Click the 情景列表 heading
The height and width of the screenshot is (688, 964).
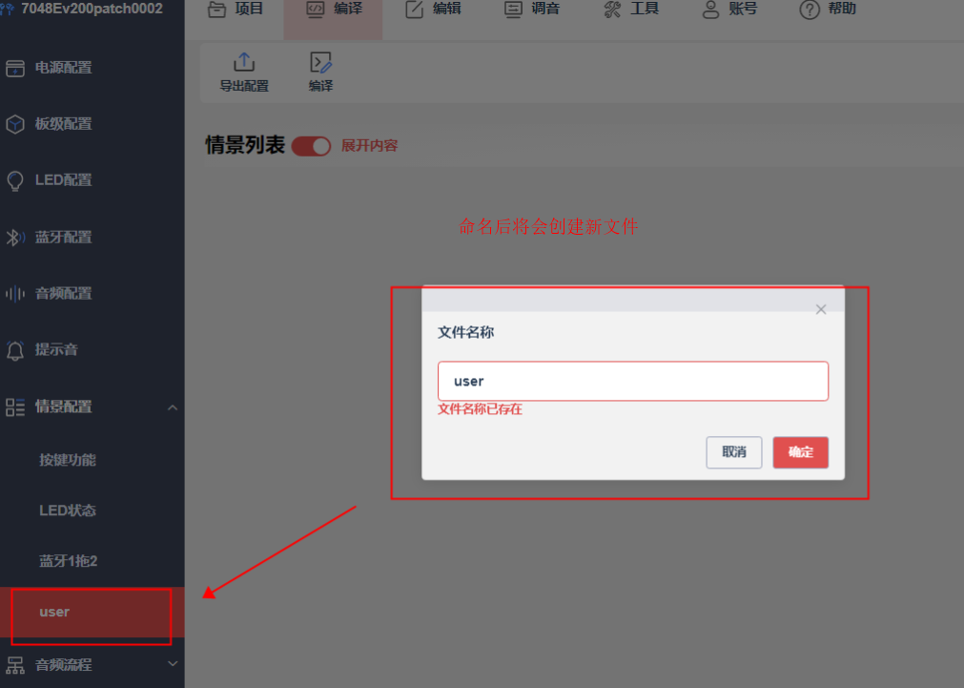[x=245, y=145]
